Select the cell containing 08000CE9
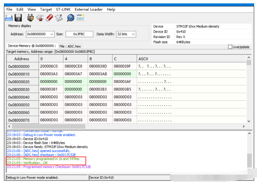 click(76, 66)
